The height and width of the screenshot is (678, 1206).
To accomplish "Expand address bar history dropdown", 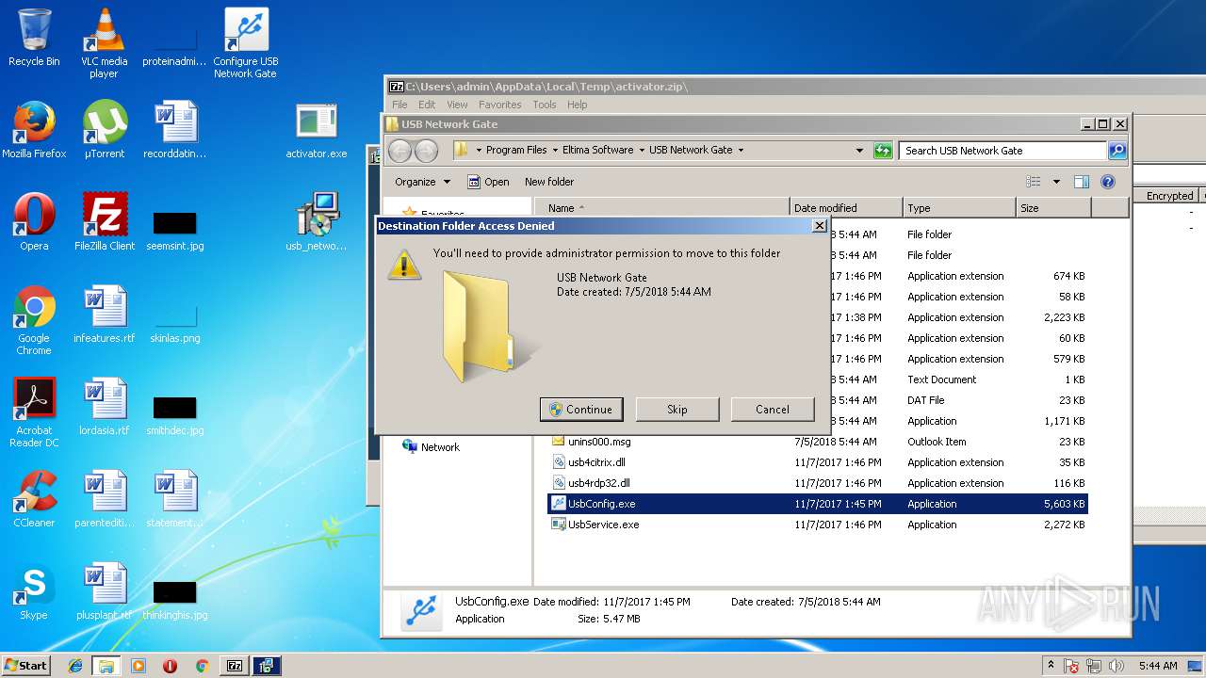I will point(859,151).
